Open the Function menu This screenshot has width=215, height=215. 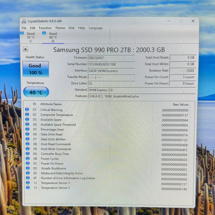45,28
